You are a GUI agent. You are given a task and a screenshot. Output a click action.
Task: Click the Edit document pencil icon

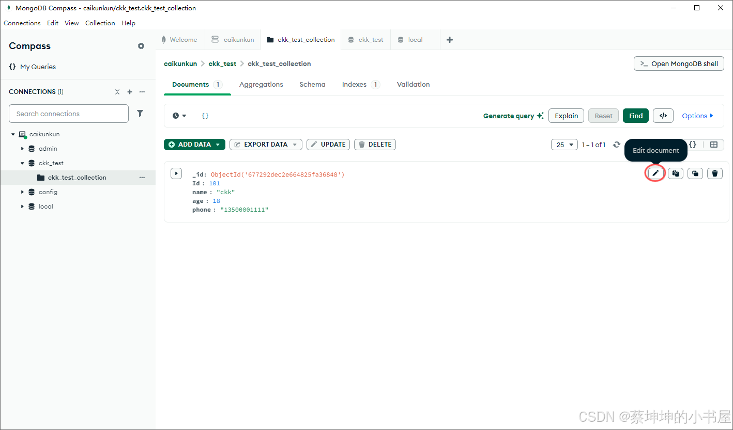click(x=655, y=173)
